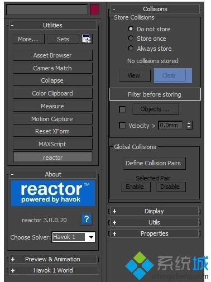Open the Measure utility

click(52, 106)
